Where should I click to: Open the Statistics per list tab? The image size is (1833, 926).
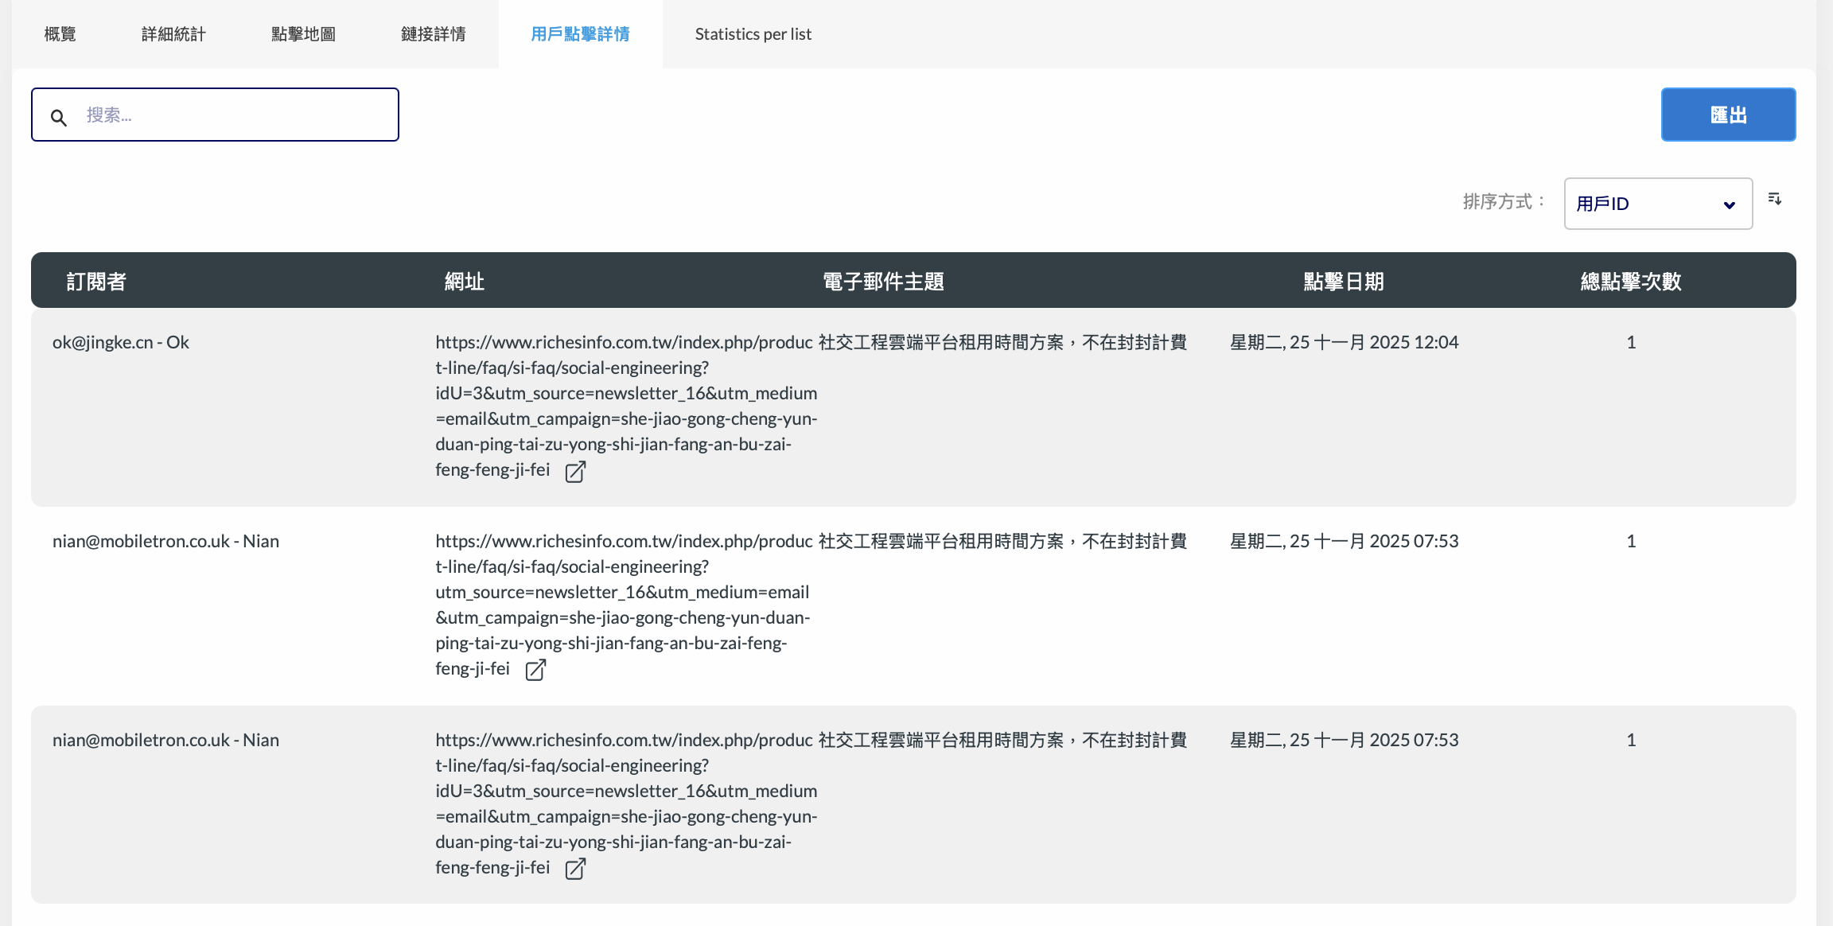[753, 34]
